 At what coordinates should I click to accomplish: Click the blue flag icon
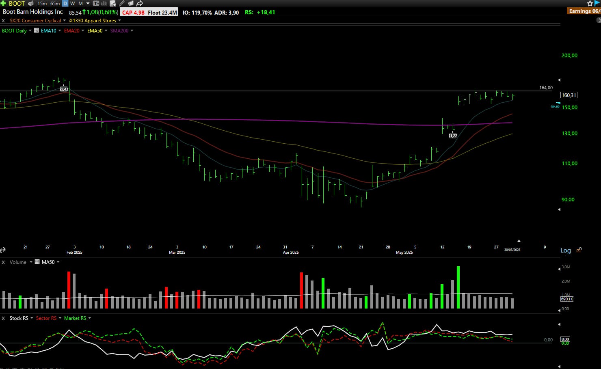[597, 3]
